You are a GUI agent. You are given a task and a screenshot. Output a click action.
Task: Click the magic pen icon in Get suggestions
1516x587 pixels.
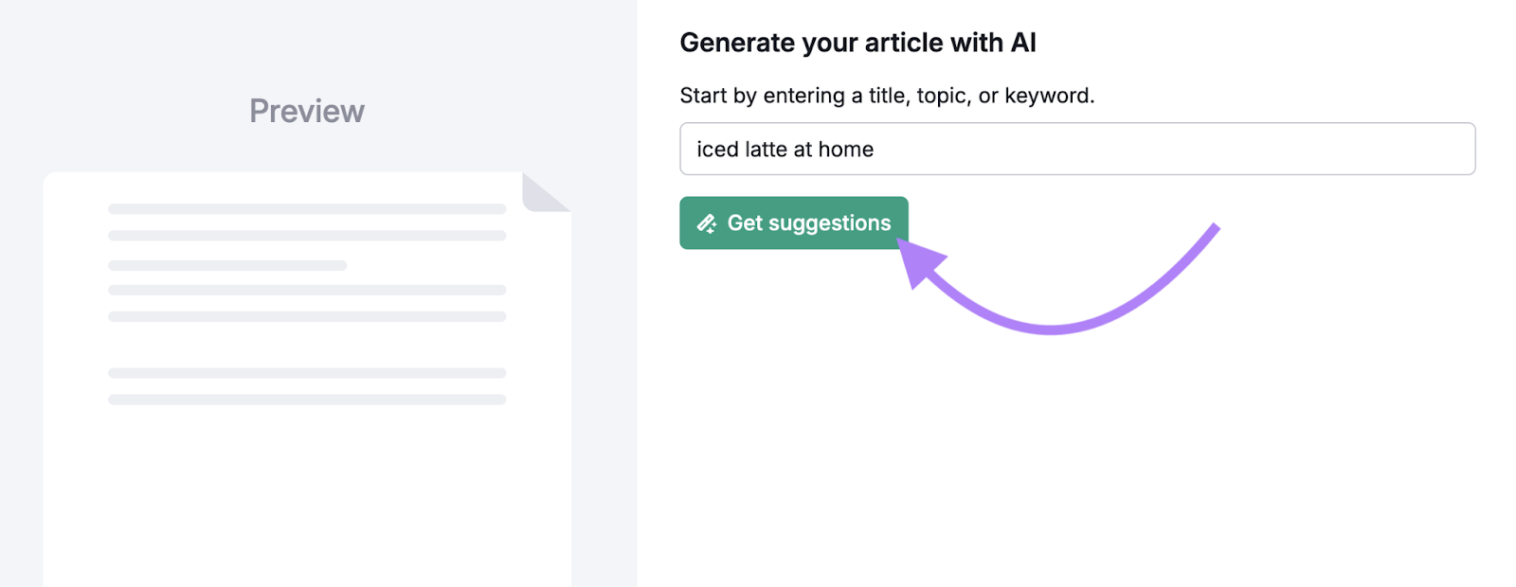(707, 223)
